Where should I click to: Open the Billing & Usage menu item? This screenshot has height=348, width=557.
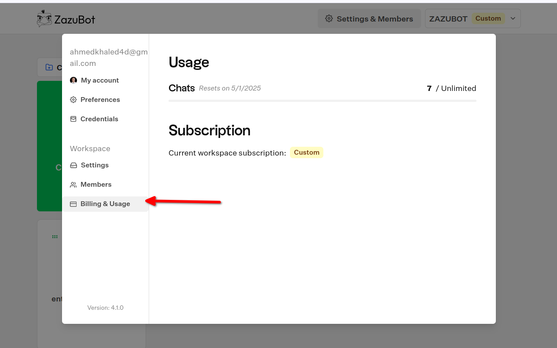pos(105,203)
